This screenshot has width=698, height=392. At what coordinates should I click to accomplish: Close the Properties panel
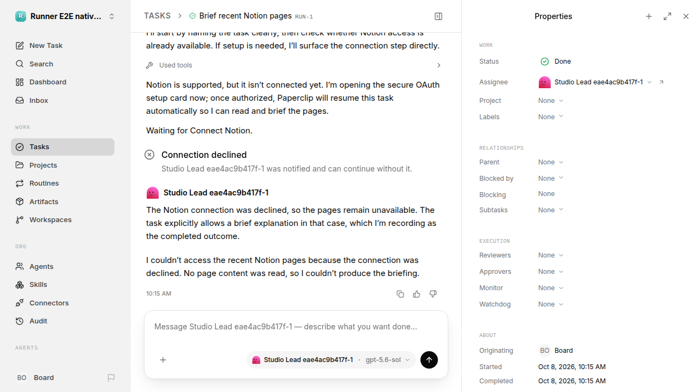click(686, 16)
